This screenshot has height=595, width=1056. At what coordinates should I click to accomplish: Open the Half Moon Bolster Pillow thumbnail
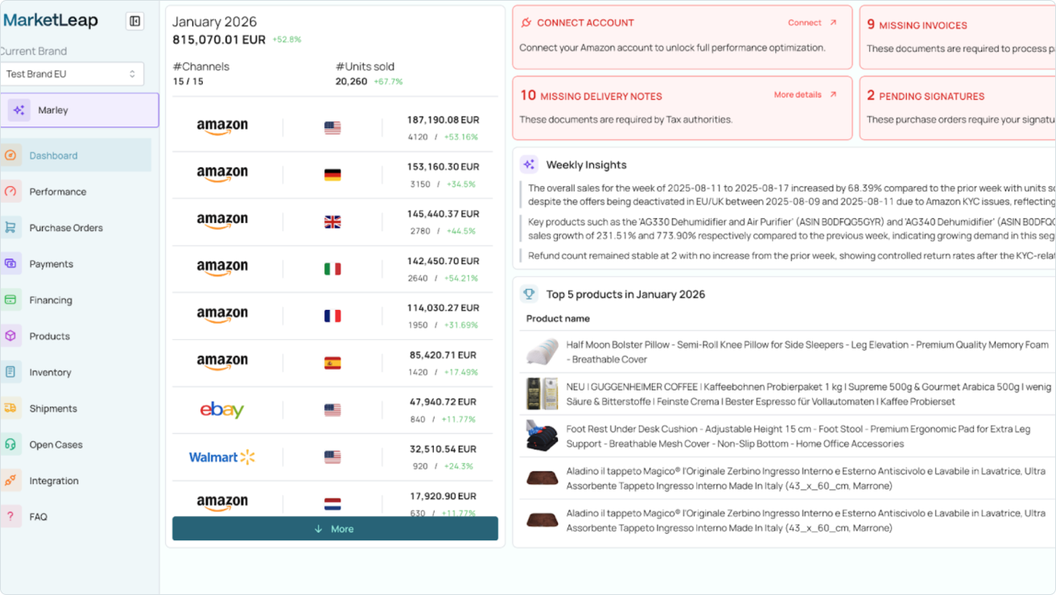542,352
